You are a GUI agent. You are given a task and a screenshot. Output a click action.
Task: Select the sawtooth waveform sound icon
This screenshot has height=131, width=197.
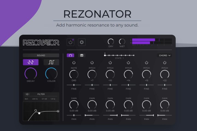[31, 62]
